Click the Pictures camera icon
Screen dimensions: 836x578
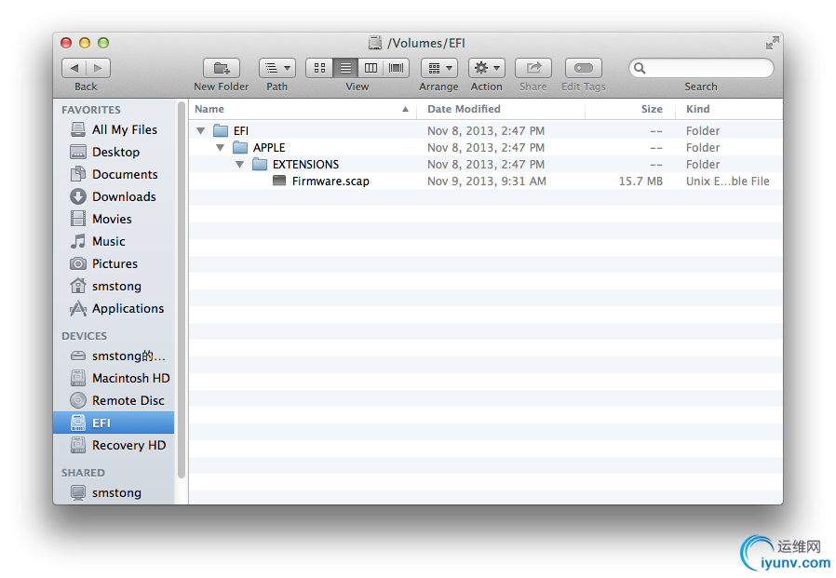[78, 263]
